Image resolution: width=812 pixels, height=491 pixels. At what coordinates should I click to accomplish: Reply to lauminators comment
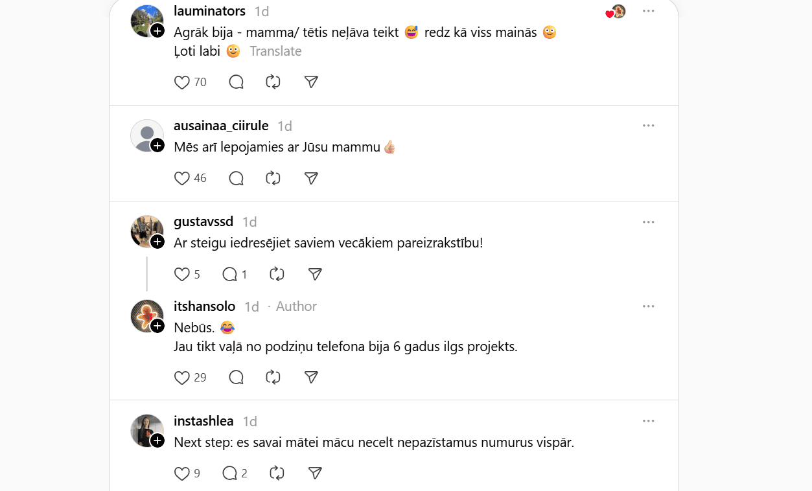(x=237, y=82)
